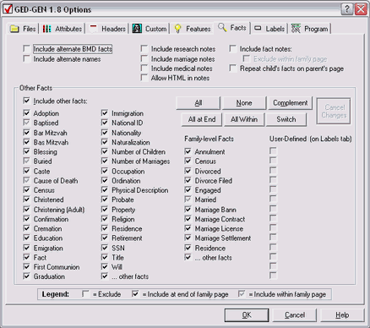Click the Labels tab tag icon
This screenshot has height=328, width=370.
pyautogui.click(x=258, y=28)
